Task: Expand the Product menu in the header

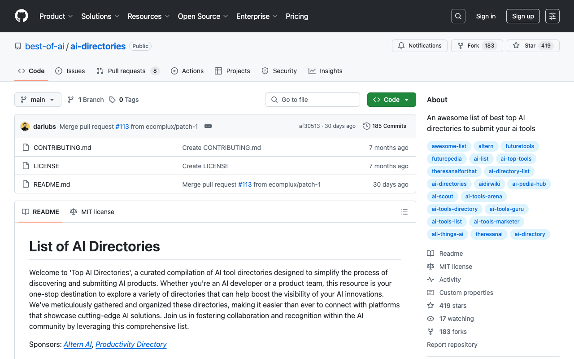Action: pyautogui.click(x=56, y=16)
